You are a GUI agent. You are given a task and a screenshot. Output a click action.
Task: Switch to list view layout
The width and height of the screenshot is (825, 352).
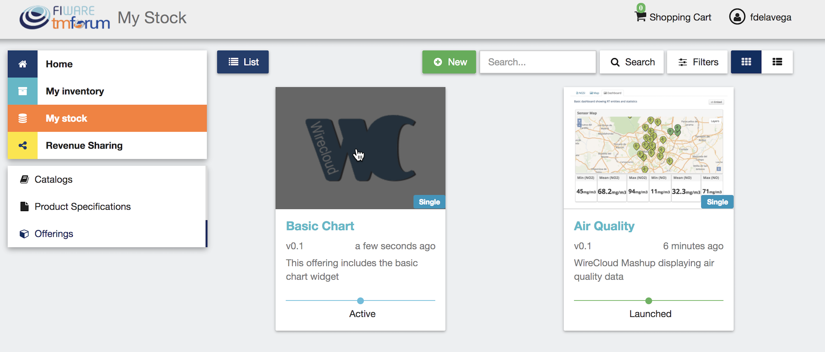[x=777, y=62]
